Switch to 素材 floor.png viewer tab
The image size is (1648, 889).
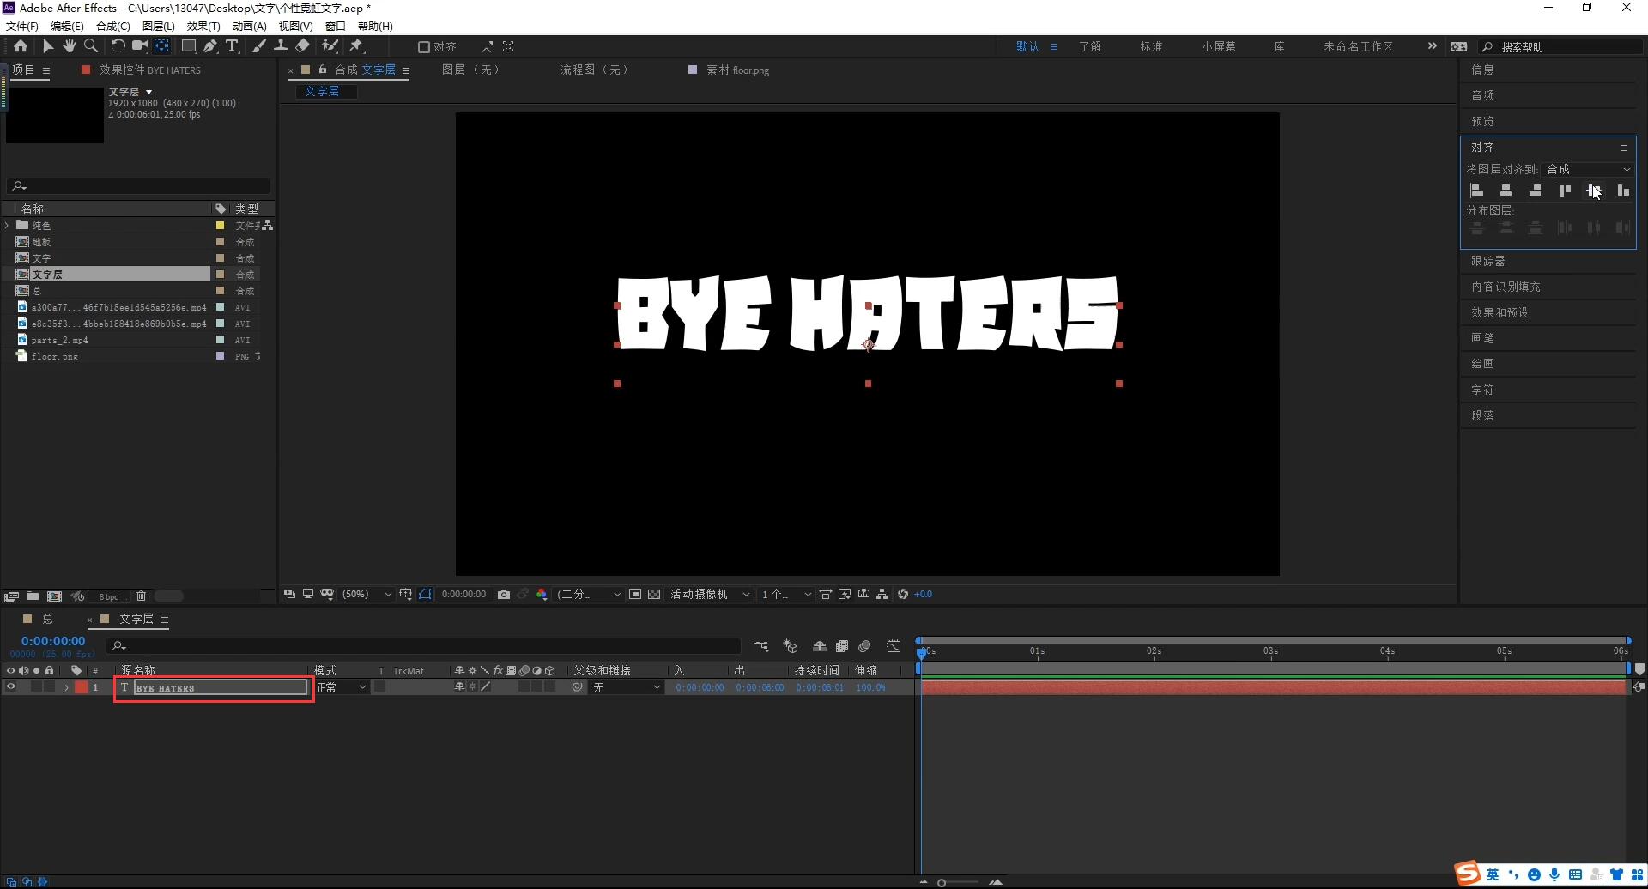pyautogui.click(x=737, y=70)
